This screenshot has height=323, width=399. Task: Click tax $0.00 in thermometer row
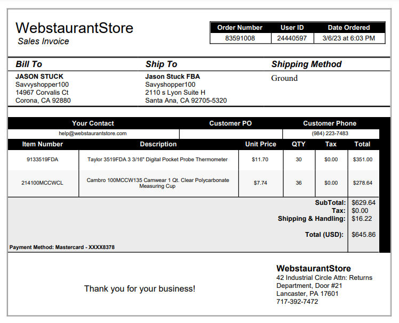pyautogui.click(x=331, y=160)
